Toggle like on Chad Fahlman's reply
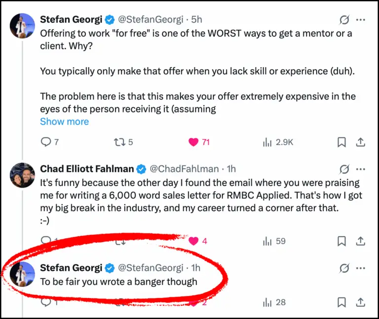 pos(193,241)
